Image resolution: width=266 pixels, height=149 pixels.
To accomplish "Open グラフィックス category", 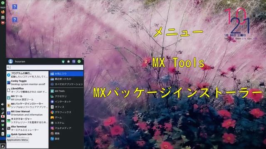I will click(66, 112).
